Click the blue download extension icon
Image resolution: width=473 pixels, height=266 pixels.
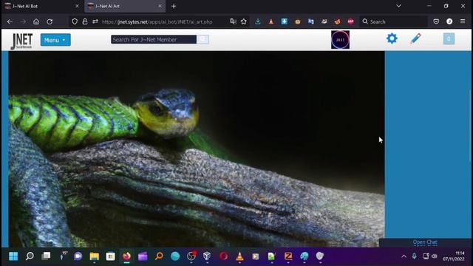284,21
